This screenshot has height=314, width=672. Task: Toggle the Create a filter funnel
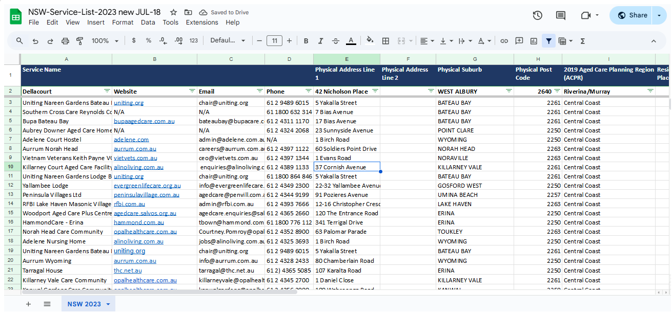pos(548,41)
